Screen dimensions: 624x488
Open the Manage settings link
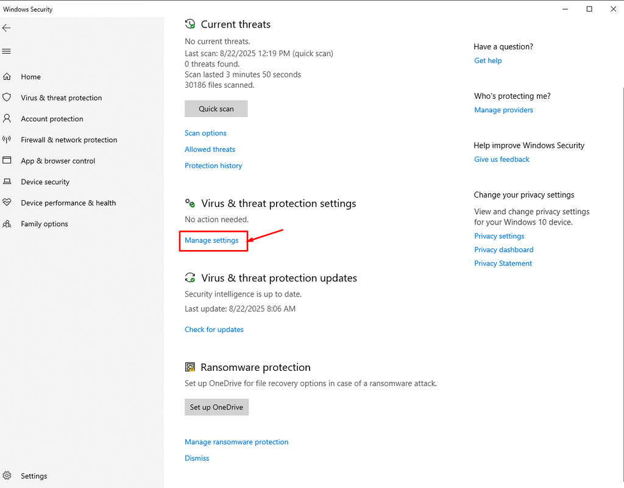[211, 240]
